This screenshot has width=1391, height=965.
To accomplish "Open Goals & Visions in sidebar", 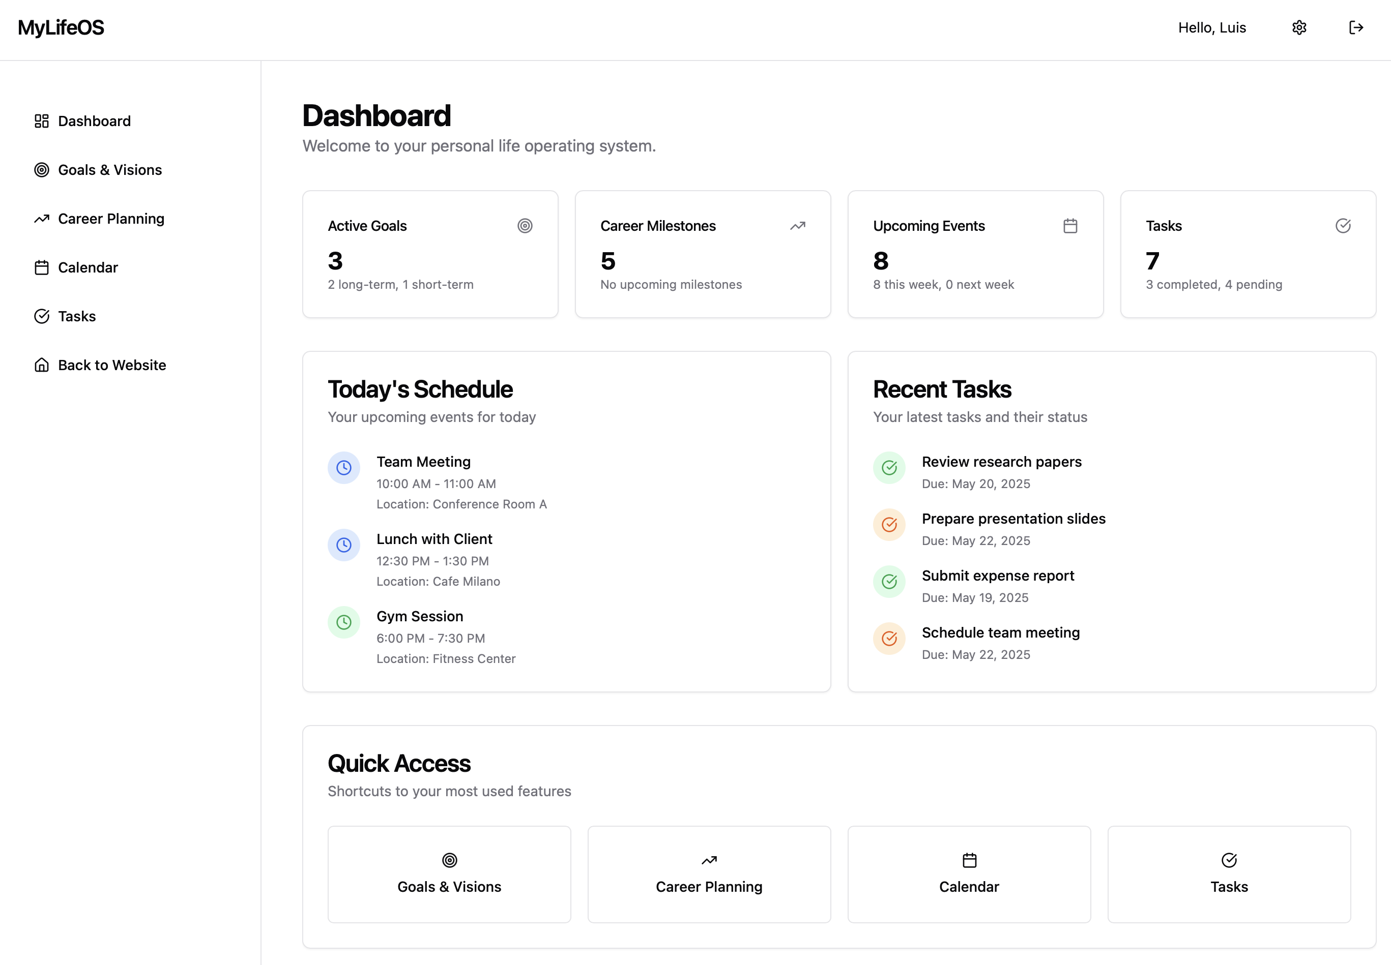I will click(x=109, y=170).
